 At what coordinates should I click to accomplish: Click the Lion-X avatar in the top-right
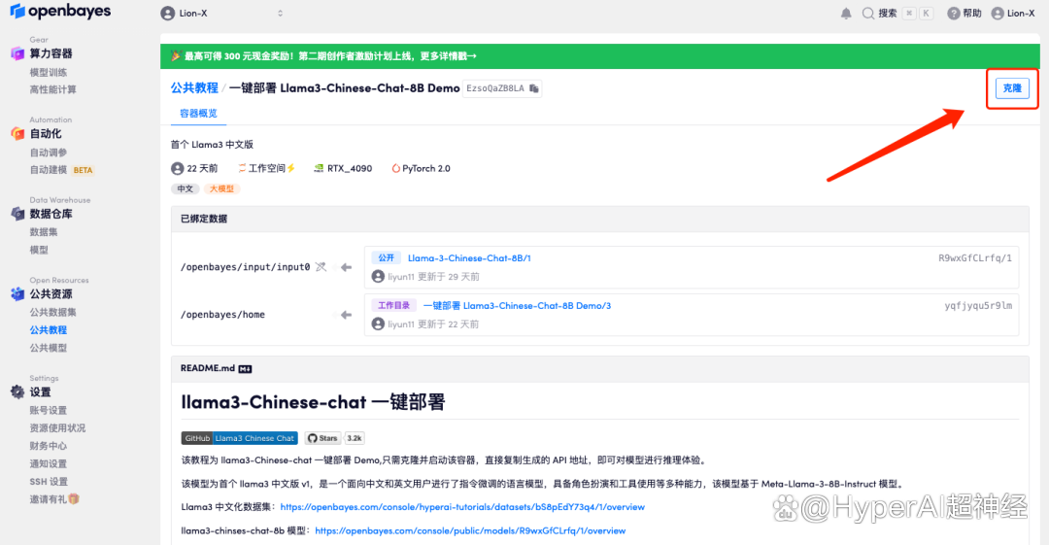pyautogui.click(x=998, y=14)
